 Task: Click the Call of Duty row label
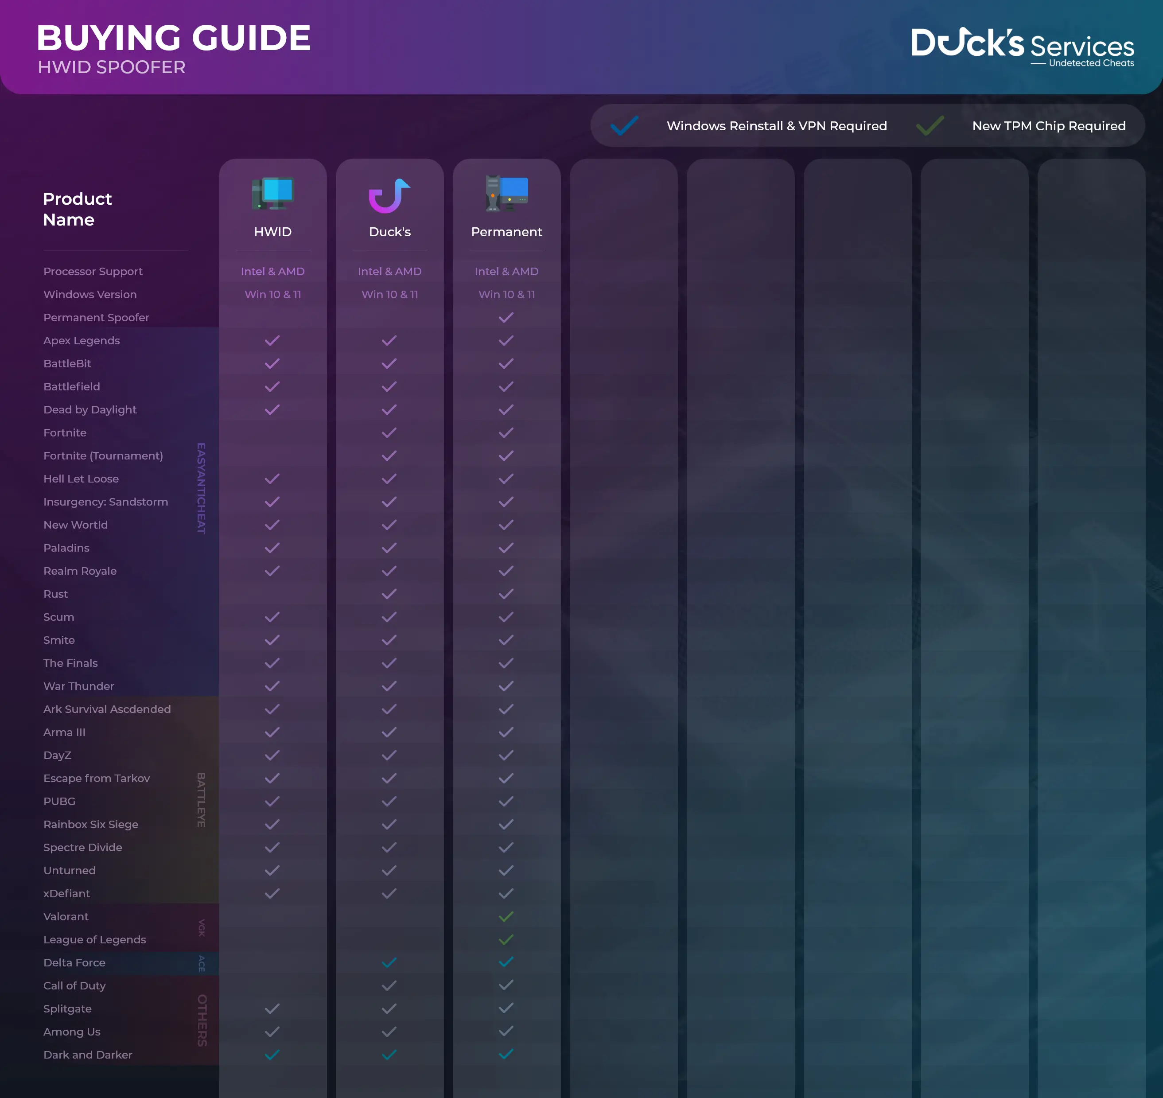click(x=74, y=985)
